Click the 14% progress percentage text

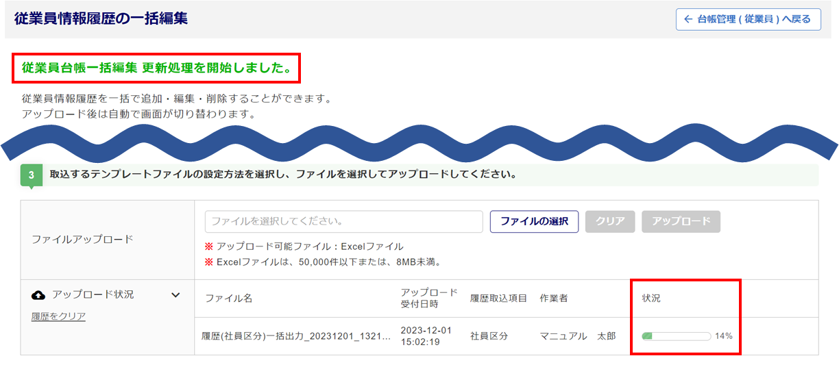(x=724, y=336)
